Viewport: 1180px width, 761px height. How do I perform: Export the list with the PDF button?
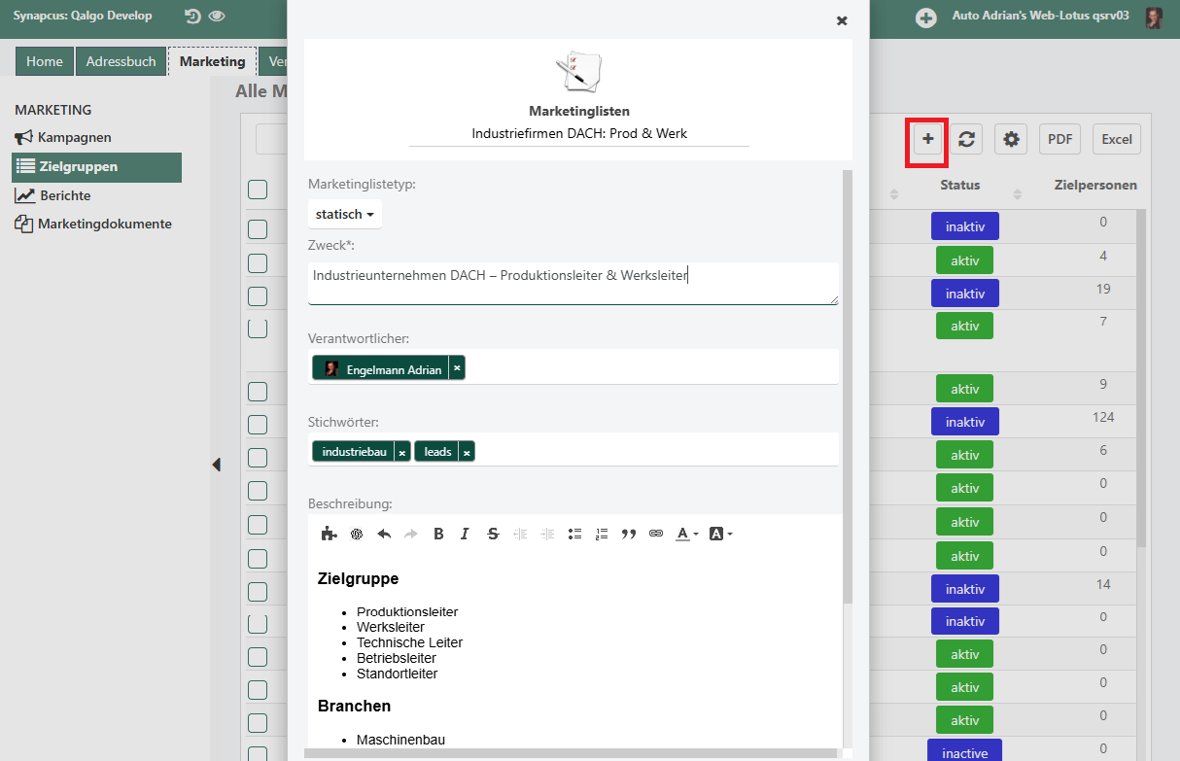[x=1059, y=139]
